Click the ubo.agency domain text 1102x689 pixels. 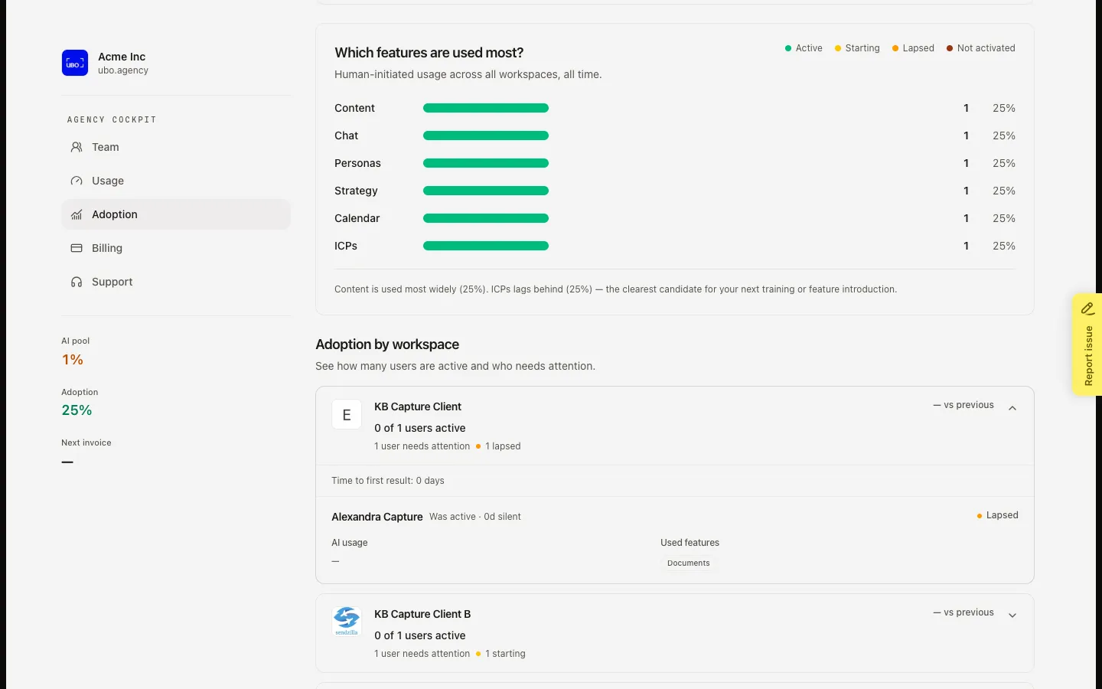[x=123, y=70]
